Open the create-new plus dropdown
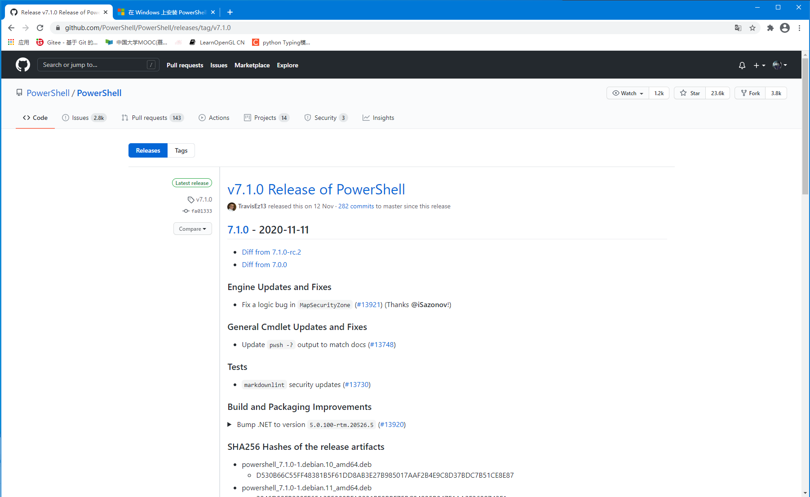 [759, 65]
